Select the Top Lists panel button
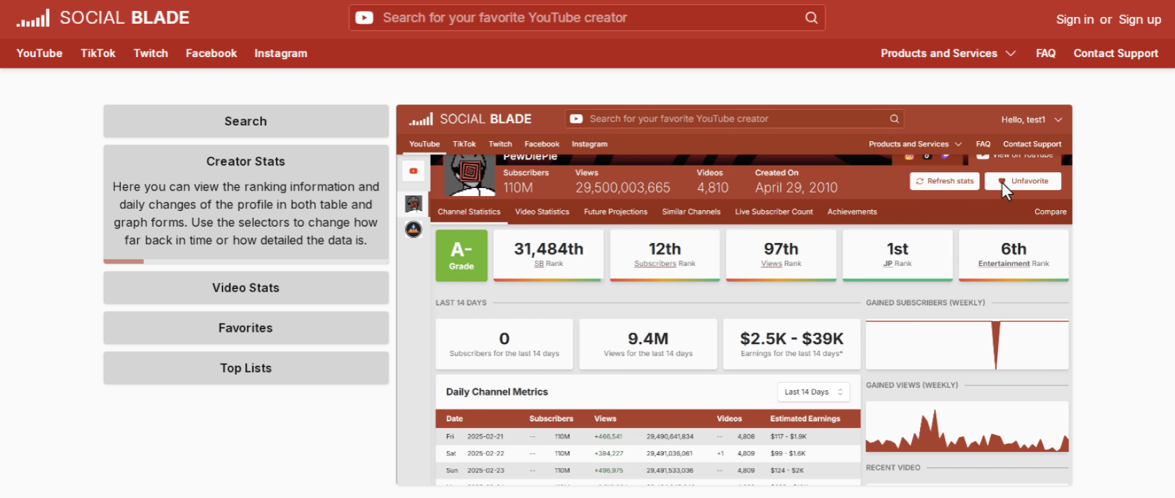The image size is (1175, 498). 246,368
